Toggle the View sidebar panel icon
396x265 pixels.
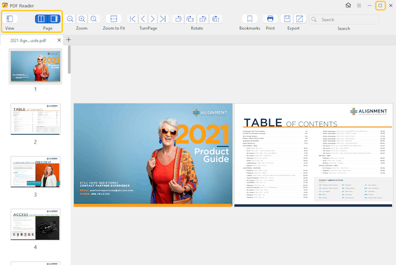(x=10, y=19)
